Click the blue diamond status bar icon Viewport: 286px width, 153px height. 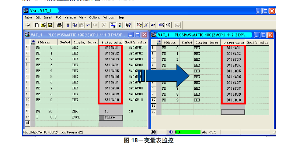171,132
